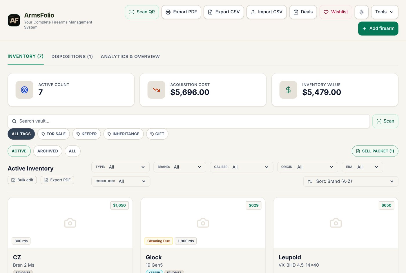This screenshot has height=273, width=406.
Task: Open the Analytics & Overview tab
Action: click(x=130, y=57)
